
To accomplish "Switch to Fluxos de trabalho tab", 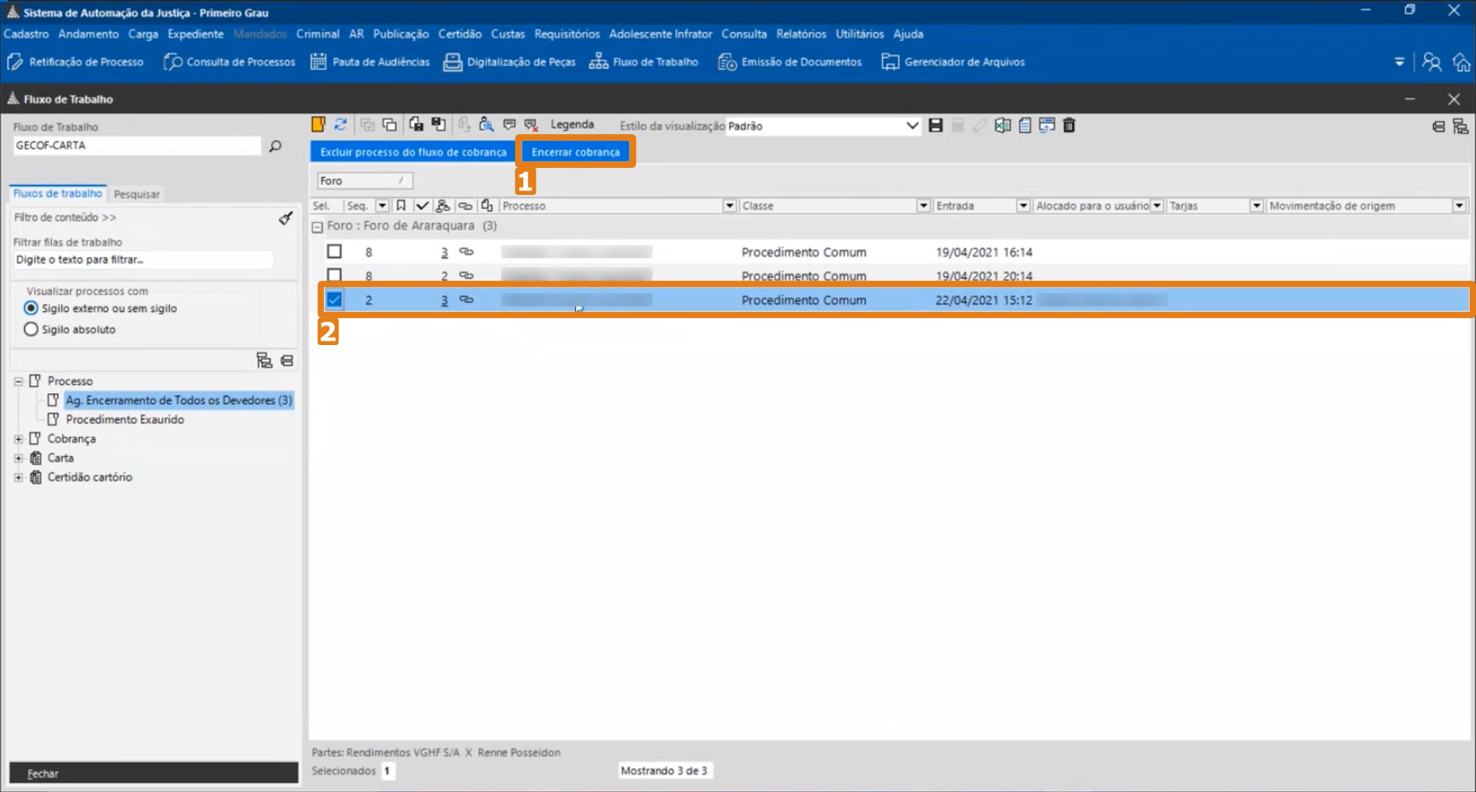I will click(x=57, y=193).
